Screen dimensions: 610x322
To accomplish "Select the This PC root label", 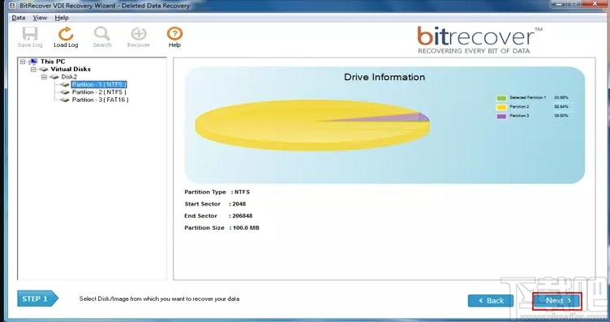I will tap(53, 61).
